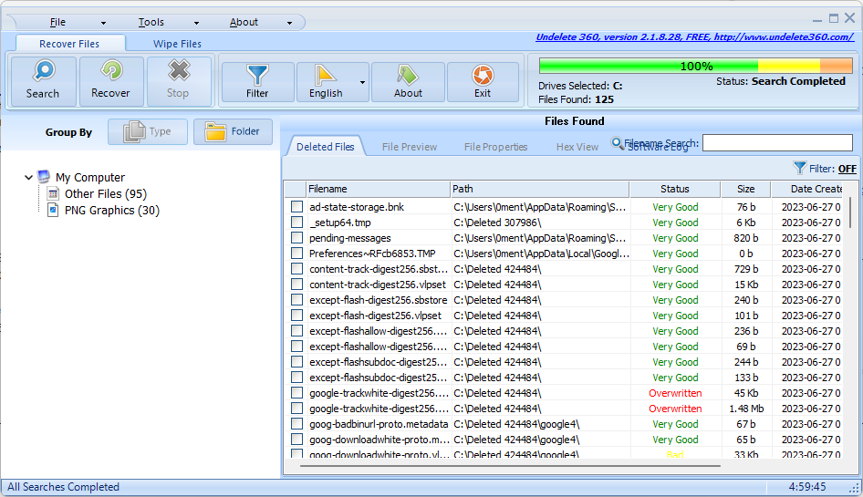Open the About menu dropdown arrow

(x=289, y=23)
